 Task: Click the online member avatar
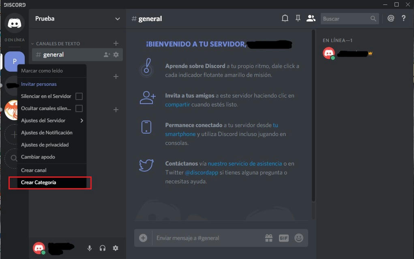click(x=329, y=53)
